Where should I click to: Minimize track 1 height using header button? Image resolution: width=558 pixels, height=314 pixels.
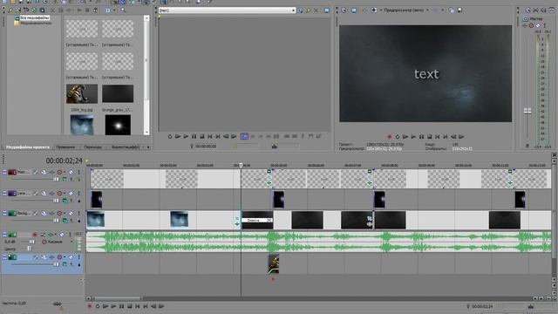click(x=4, y=173)
